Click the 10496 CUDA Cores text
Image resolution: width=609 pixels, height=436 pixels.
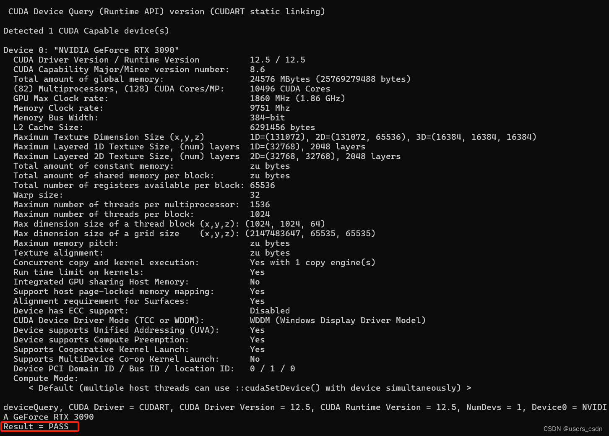click(290, 89)
